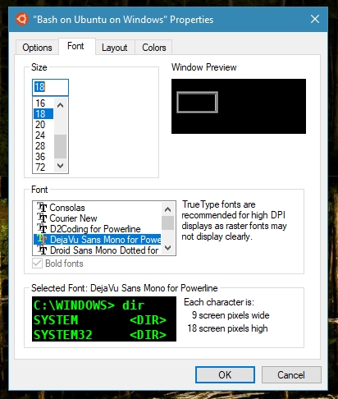The width and height of the screenshot is (338, 399).
Task: Click the size input field showing 18
Action: [x=50, y=87]
